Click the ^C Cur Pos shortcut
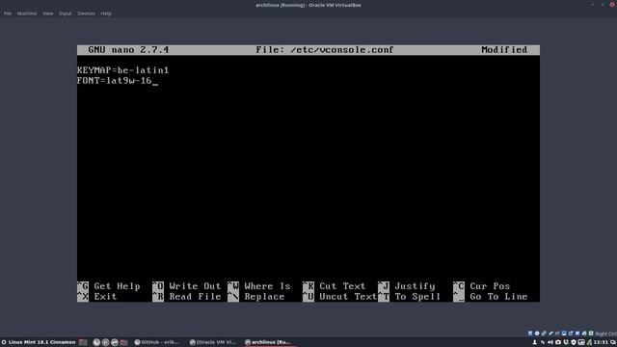 point(481,286)
